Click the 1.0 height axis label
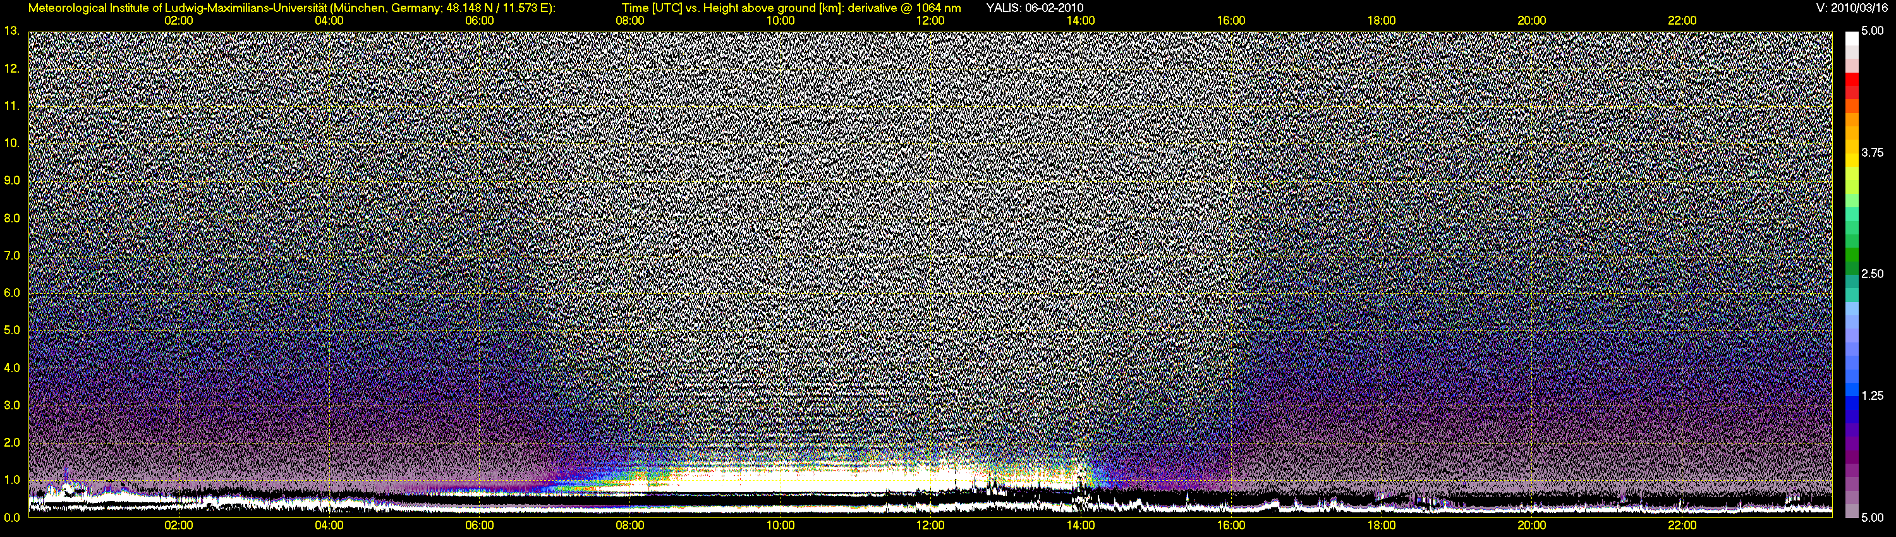 [x=12, y=480]
